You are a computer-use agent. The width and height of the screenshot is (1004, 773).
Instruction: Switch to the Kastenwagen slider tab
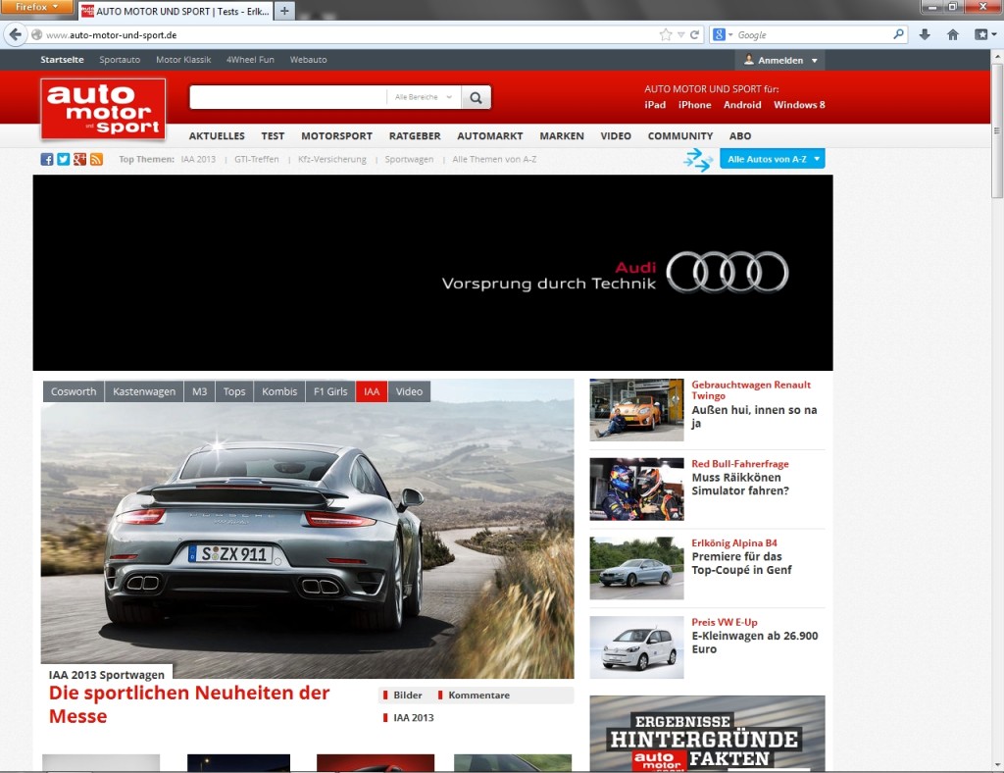click(x=144, y=391)
